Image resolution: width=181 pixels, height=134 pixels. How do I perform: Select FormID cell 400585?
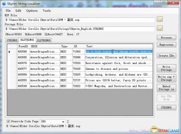coord(24,57)
